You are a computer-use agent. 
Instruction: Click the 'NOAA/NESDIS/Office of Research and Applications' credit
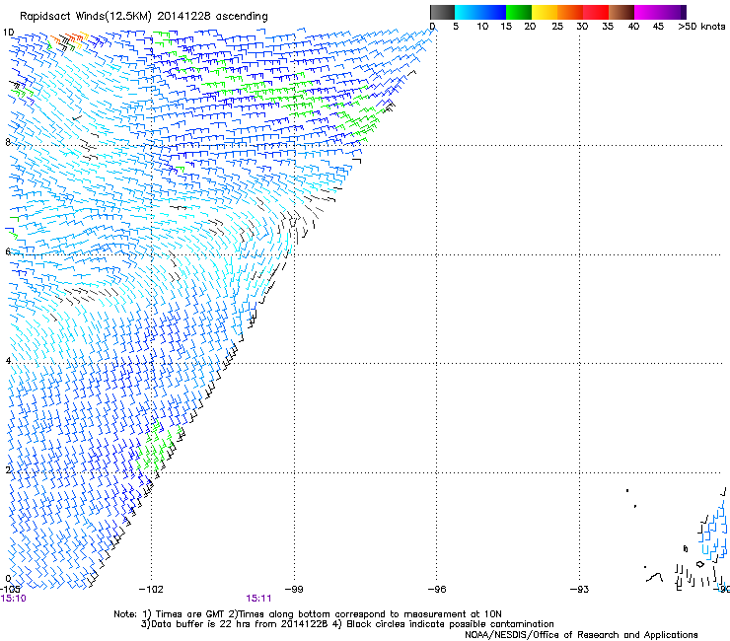point(581,635)
